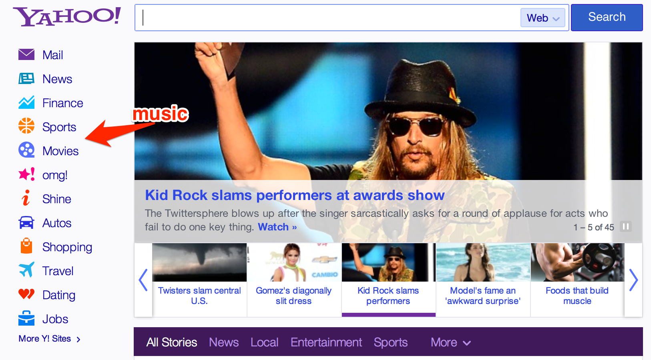
Task: Click the Dating hearts icon
Action: tap(26, 294)
